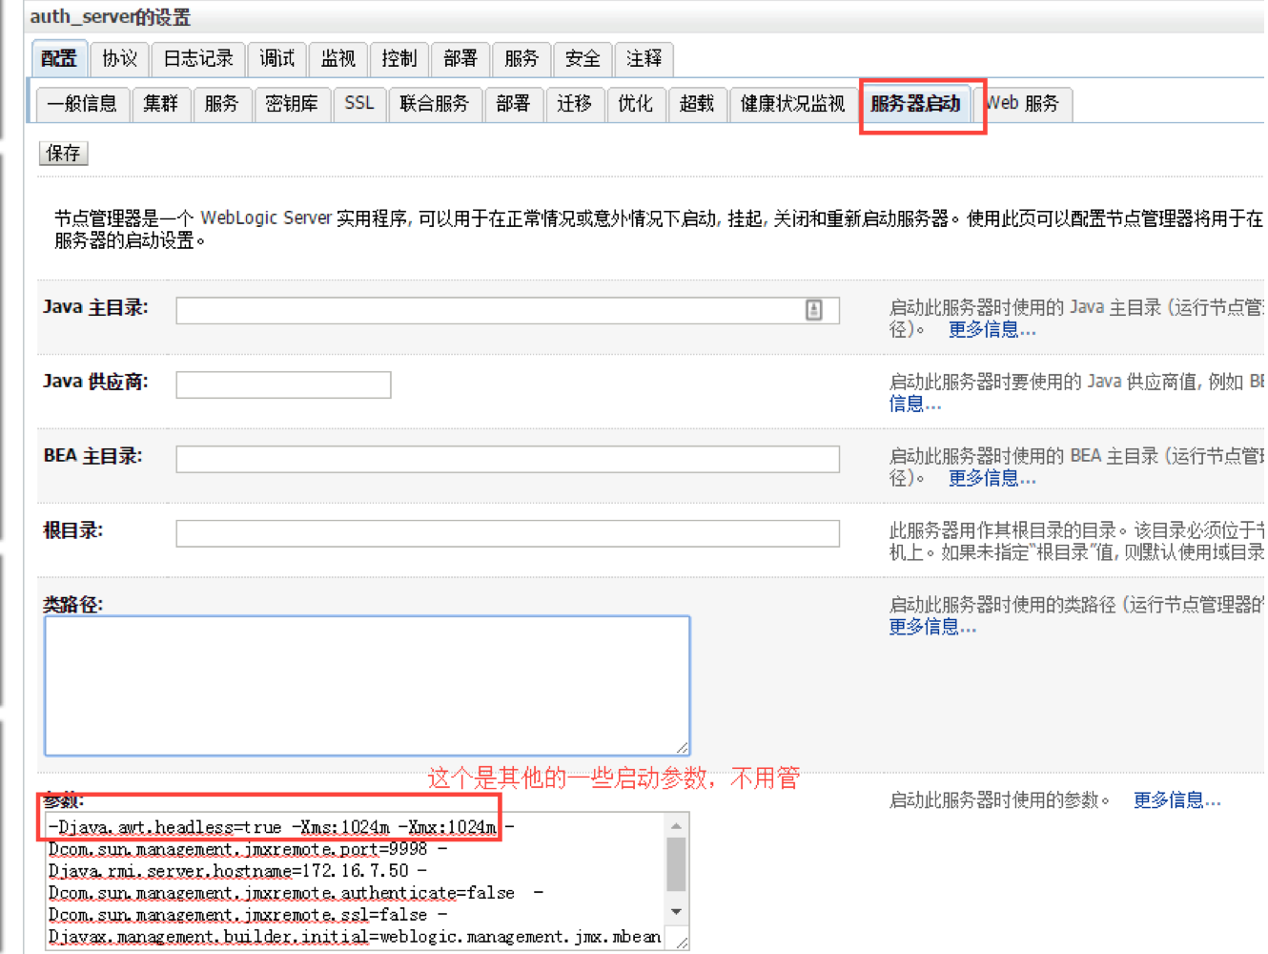Select the 联合服务 sub-tab
This screenshot has height=954, width=1268.
click(x=435, y=104)
